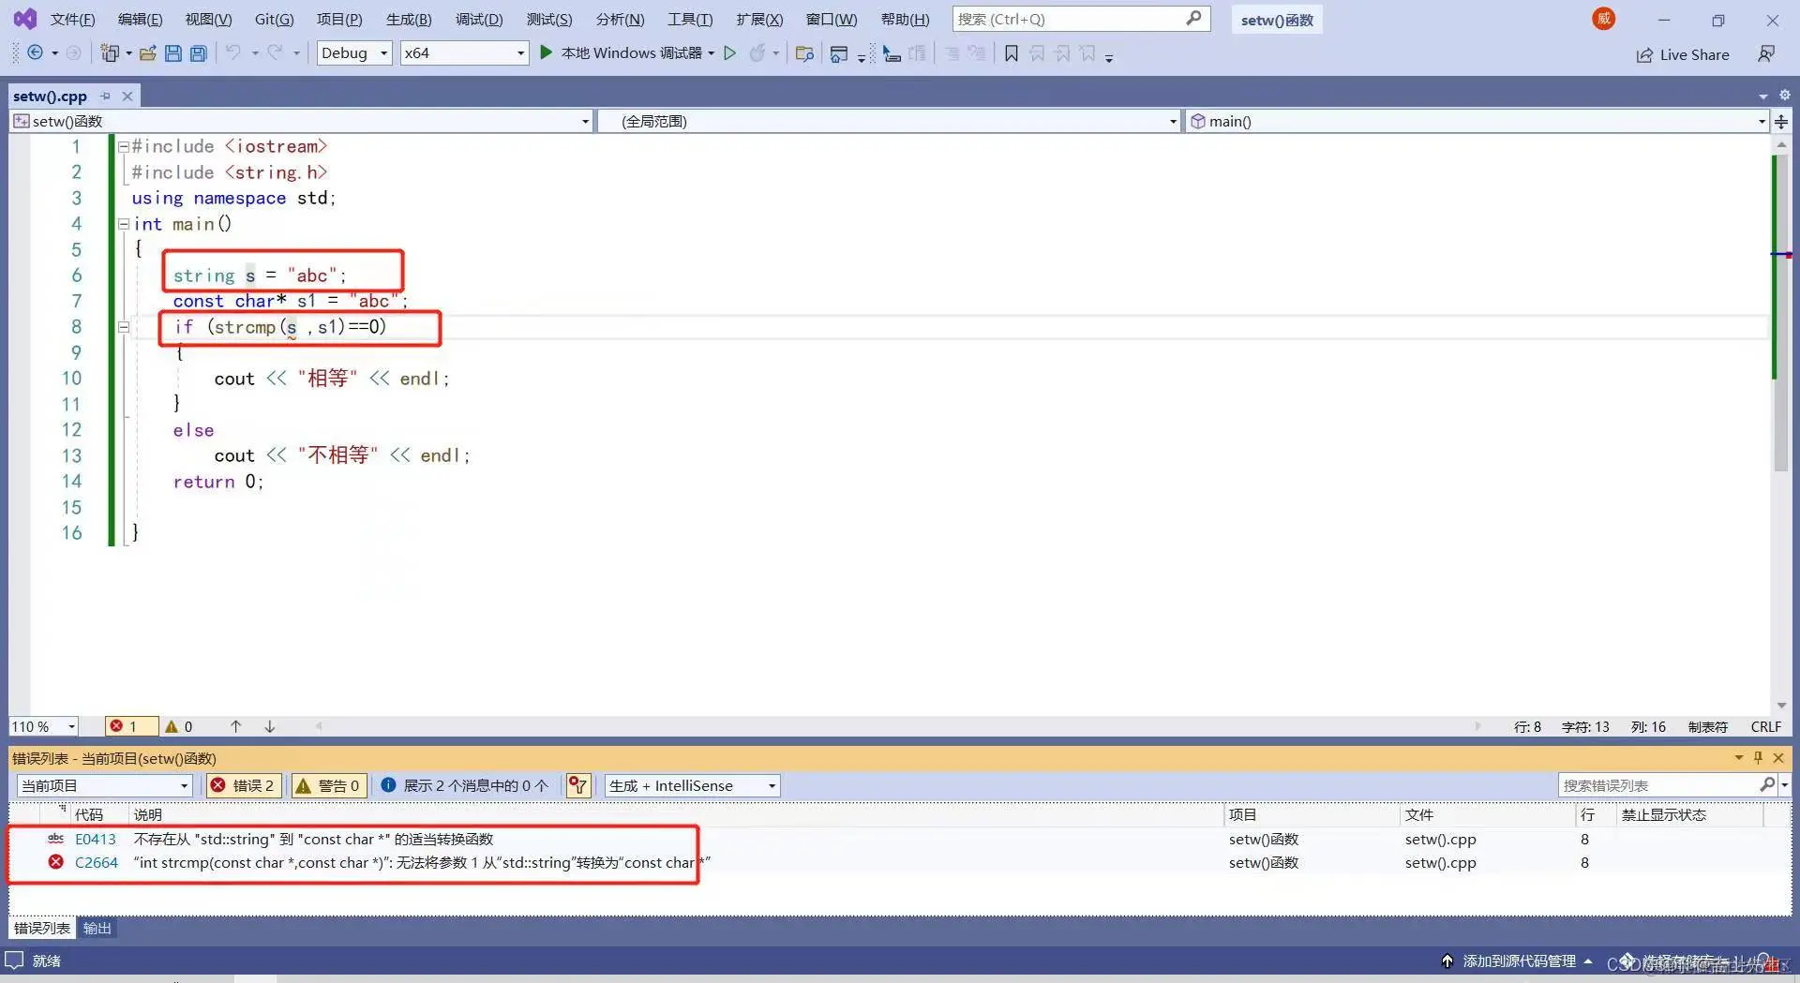Open the Debug configuration dropdown

pyautogui.click(x=354, y=53)
